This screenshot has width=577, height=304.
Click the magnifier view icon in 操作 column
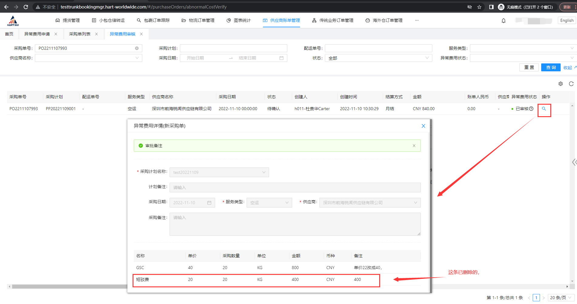pos(544,109)
